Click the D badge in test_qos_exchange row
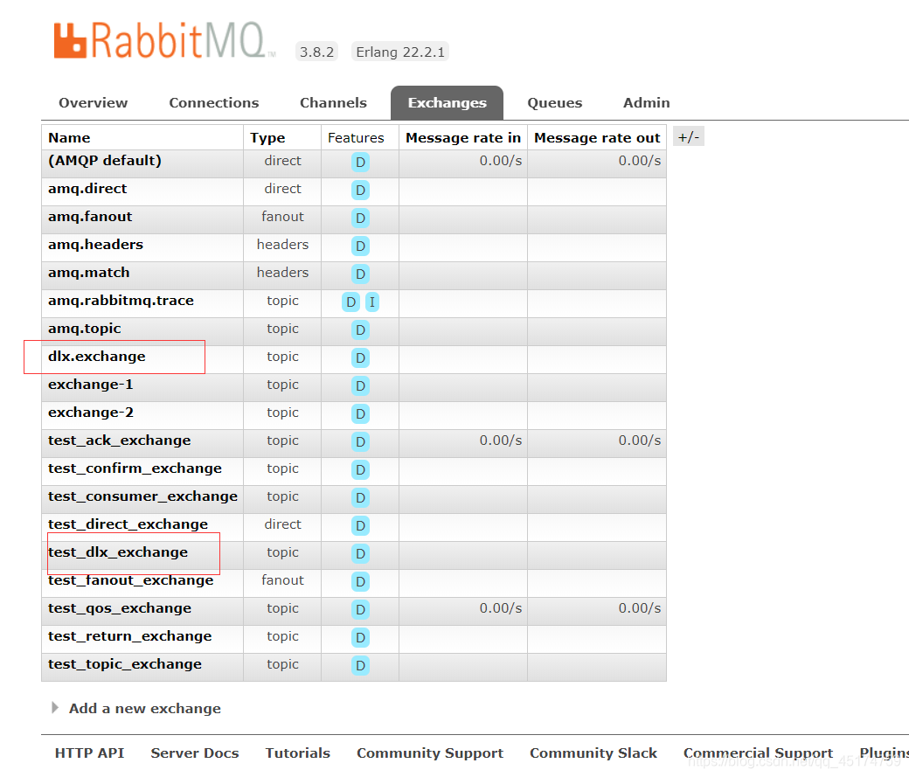909x777 pixels. [x=360, y=609]
